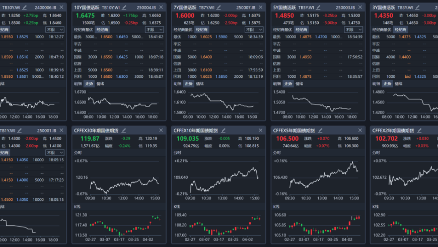This screenshot has width=438, height=247.
Task: Switch to 明细 tab in 10Y国债活跃 panel
Action: tap(78, 84)
